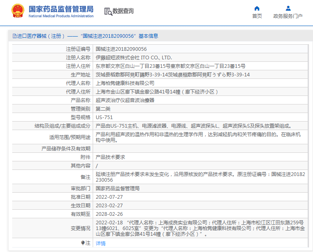Select the 变更情况 change record text
This screenshot has height=252, width=313.
click(x=200, y=228)
